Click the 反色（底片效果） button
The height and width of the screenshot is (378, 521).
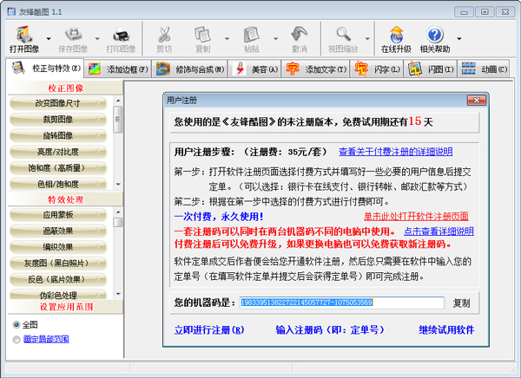point(58,279)
